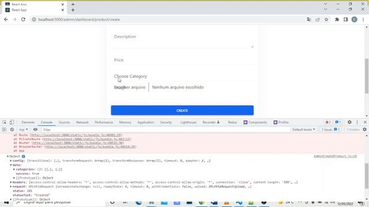This screenshot has width=369, height=207.
Task: Open the Chrome three-dot menu
Action: pos(363,20)
